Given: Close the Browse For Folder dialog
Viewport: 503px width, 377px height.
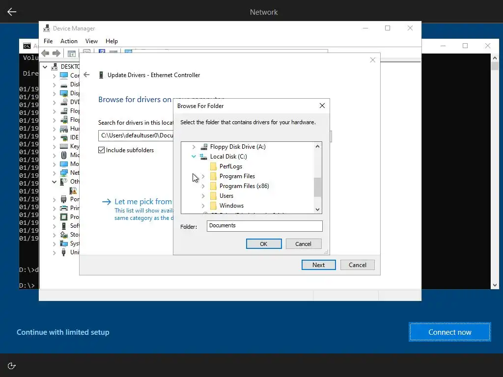Looking at the screenshot, I should [322, 106].
